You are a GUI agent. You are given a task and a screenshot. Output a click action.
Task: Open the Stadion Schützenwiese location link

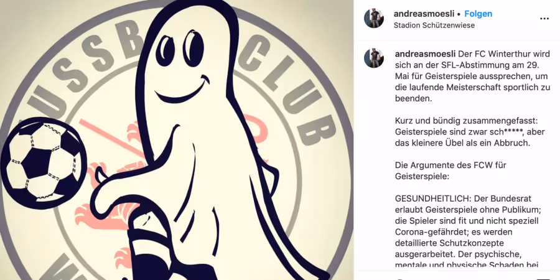434,26
